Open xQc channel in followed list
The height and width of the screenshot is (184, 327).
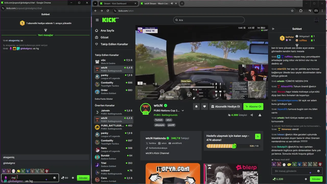(x=114, y=62)
